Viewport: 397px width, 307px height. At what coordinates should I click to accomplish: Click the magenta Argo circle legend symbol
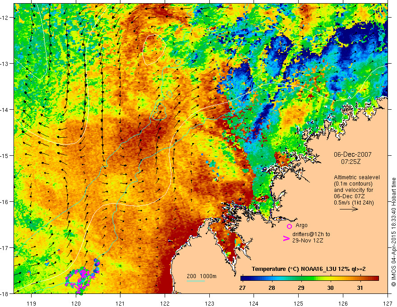coord(289,226)
